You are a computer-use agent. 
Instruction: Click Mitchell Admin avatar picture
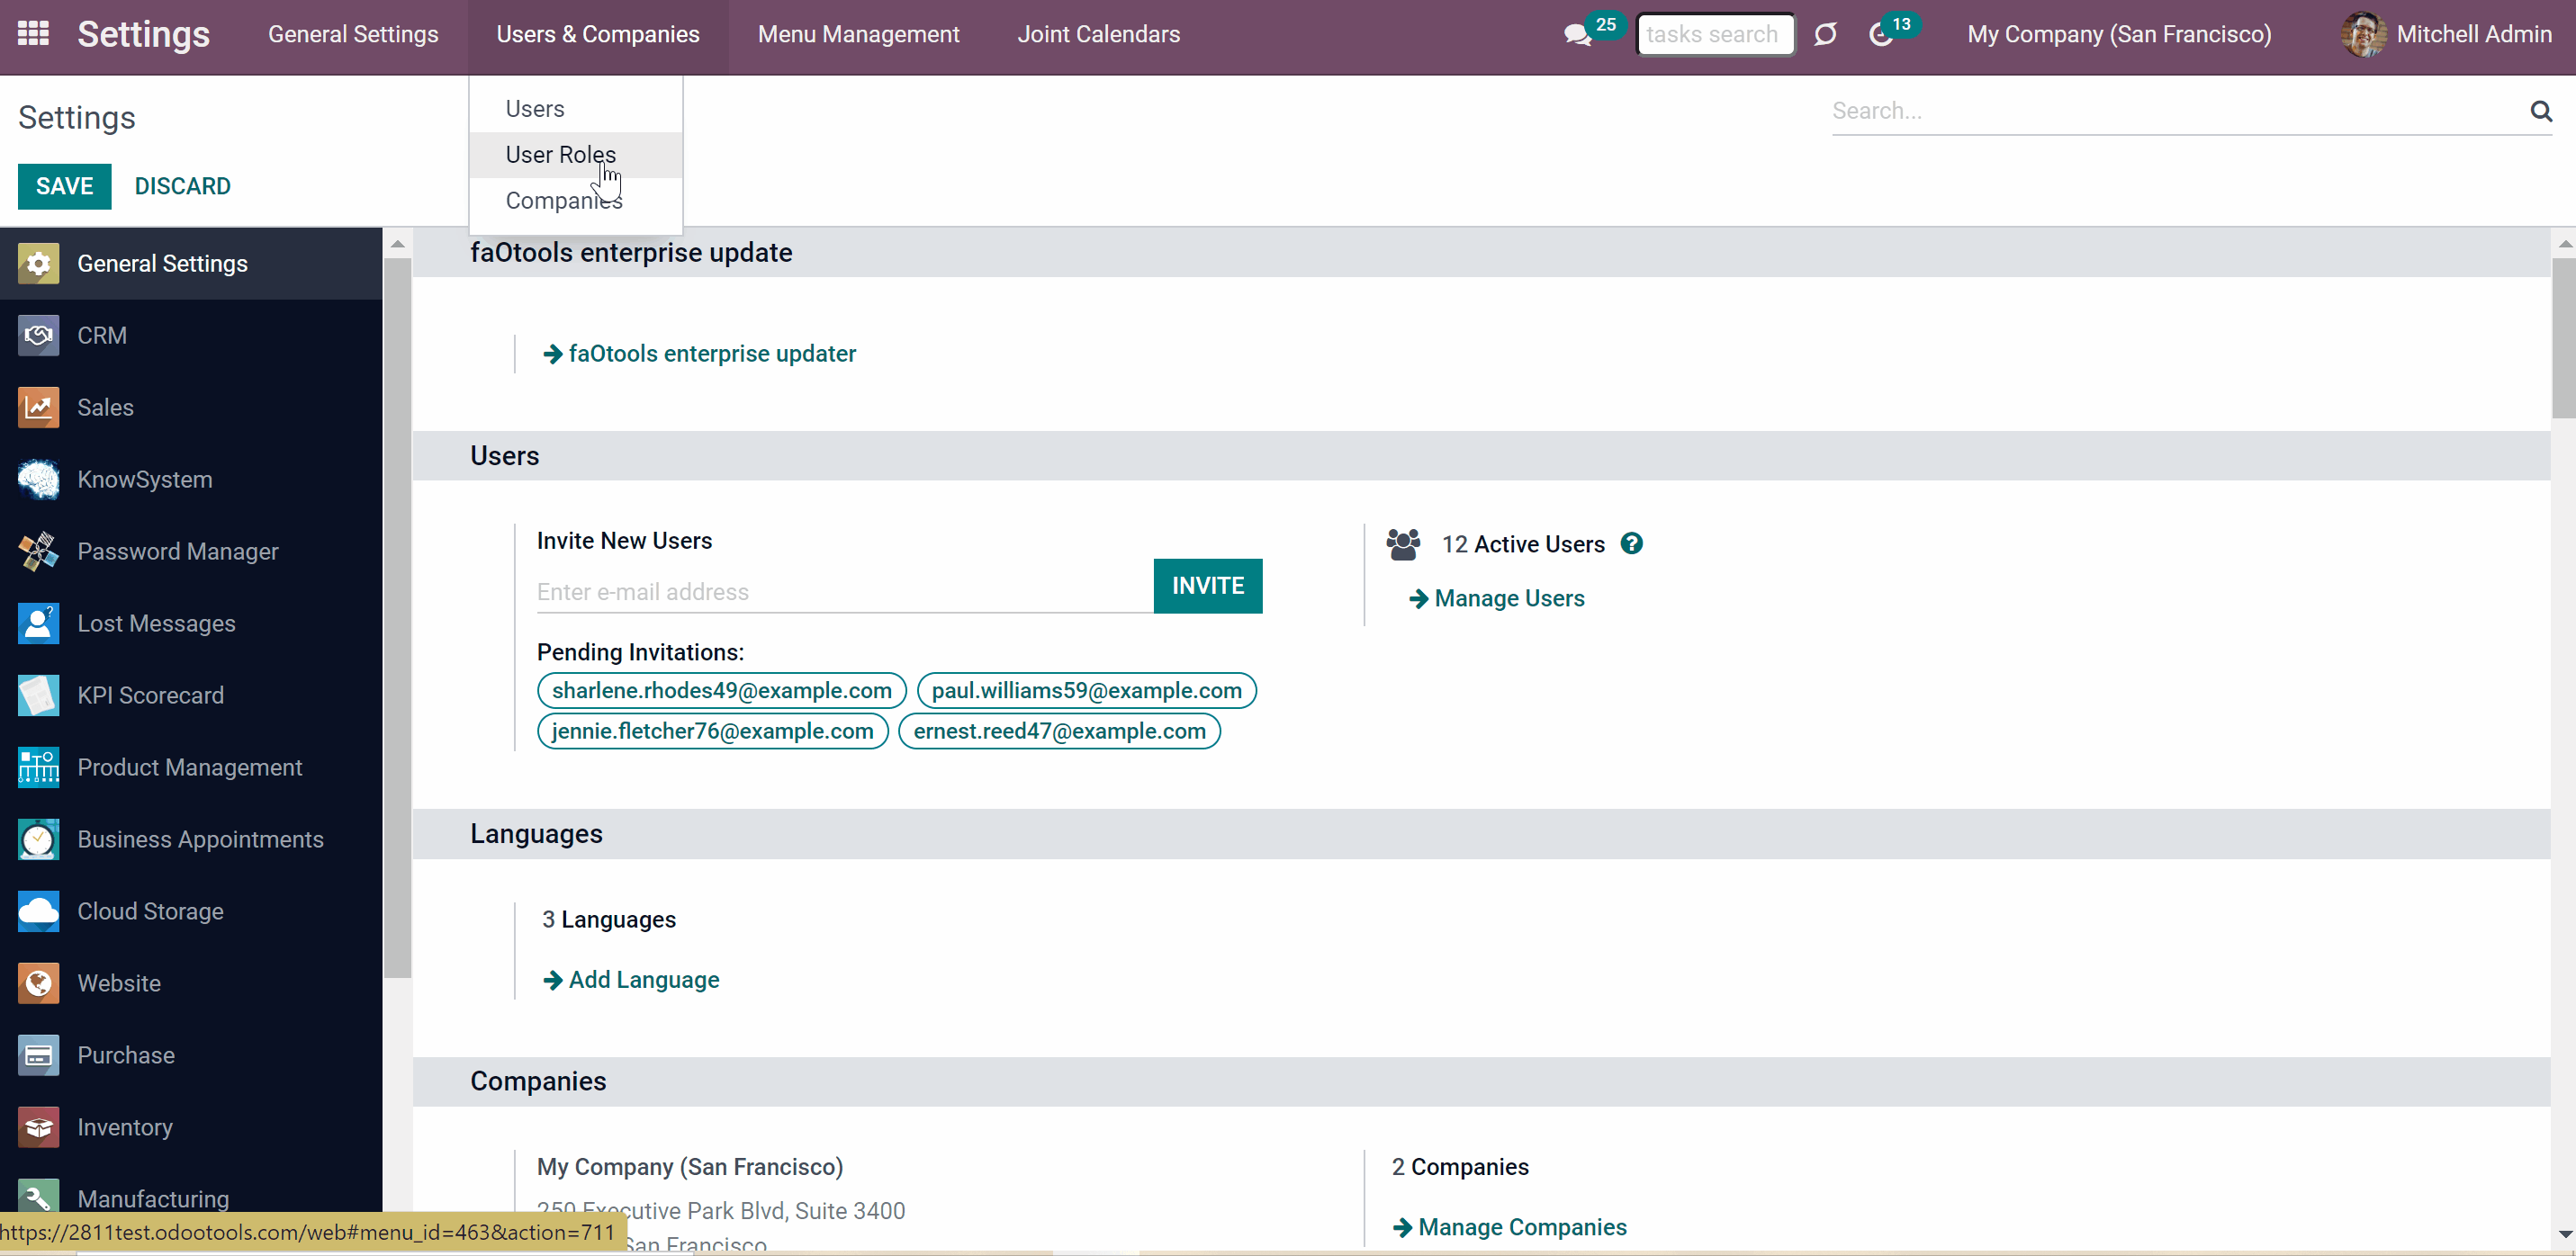coord(2363,34)
